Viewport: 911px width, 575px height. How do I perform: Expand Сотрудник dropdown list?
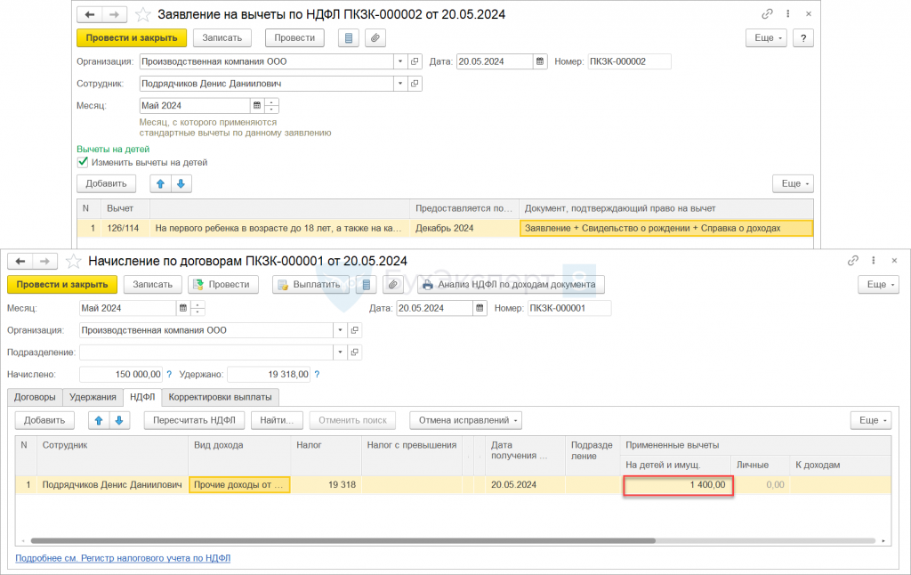point(400,84)
